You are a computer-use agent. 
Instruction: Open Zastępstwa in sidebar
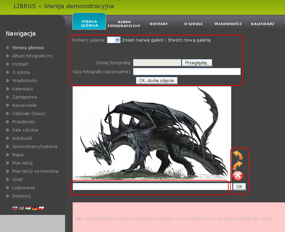click(x=24, y=97)
